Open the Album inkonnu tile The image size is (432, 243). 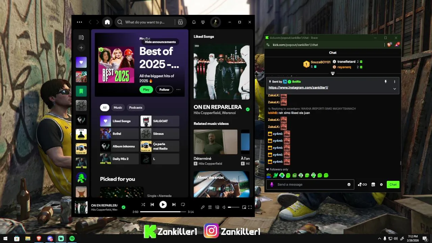click(119, 146)
